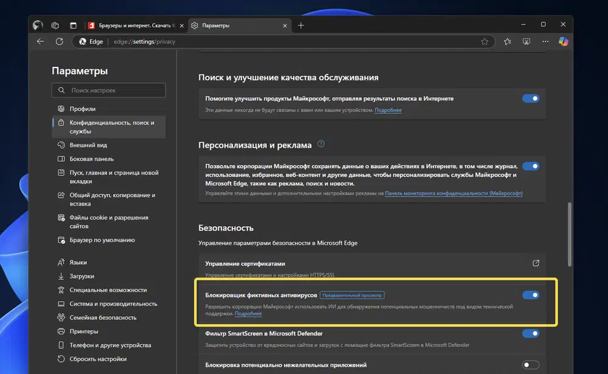This screenshot has height=374, width=608.
Task: Open the Workspaces icon in title bar
Action: point(55,25)
